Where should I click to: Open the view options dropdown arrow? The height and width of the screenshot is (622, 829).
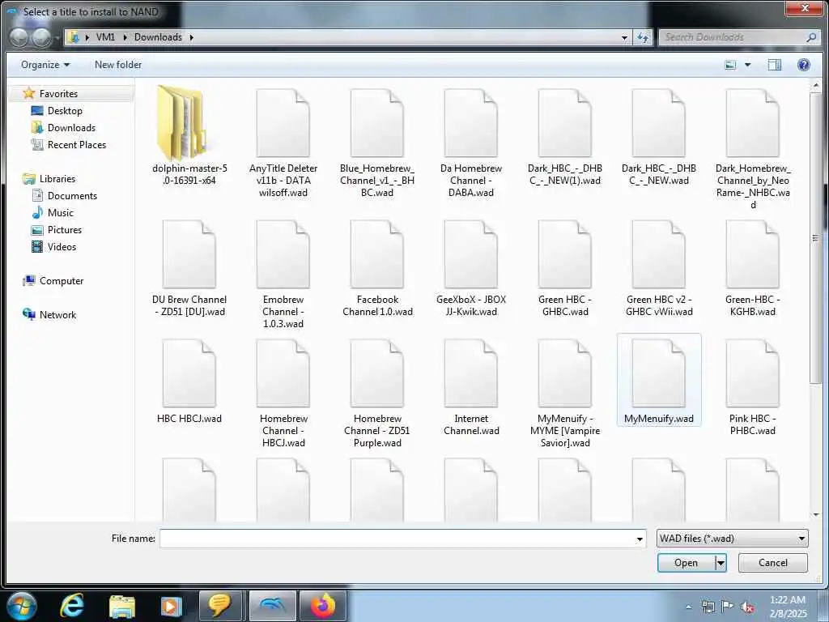click(747, 65)
